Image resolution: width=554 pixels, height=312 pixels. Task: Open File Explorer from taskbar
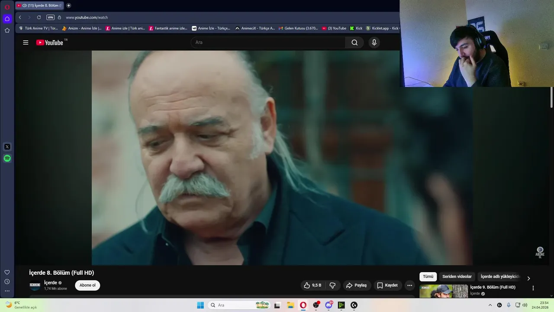(290, 305)
